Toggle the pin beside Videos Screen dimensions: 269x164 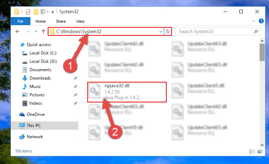(x=75, y=103)
